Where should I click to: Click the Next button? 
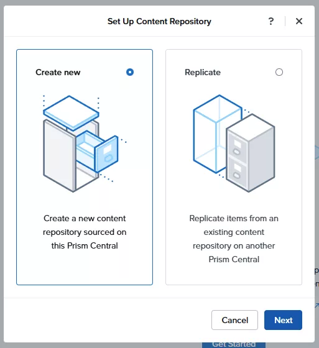[283, 320]
